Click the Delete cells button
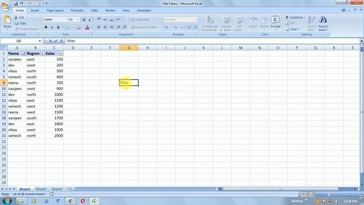 264,23
